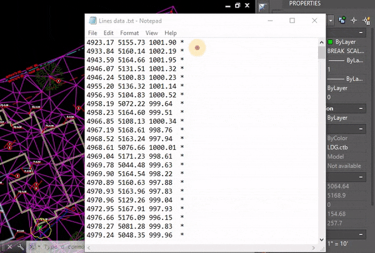The width and height of the screenshot is (375, 253).
Task: Click line 4969.78 5044.48 999.63
Action: (x=136, y=165)
